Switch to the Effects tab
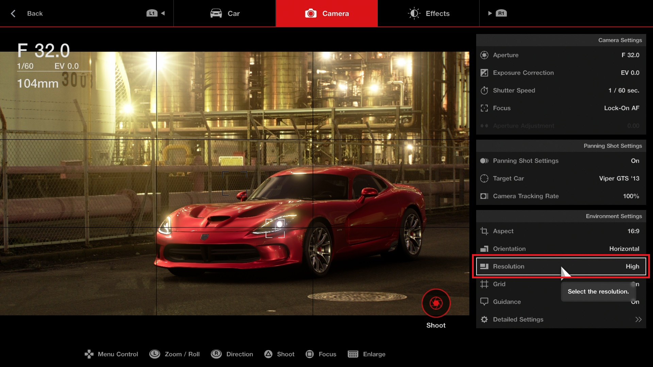Viewport: 653px width, 367px height. (x=429, y=14)
